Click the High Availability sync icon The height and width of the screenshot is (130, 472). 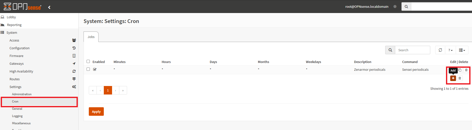coord(74,71)
